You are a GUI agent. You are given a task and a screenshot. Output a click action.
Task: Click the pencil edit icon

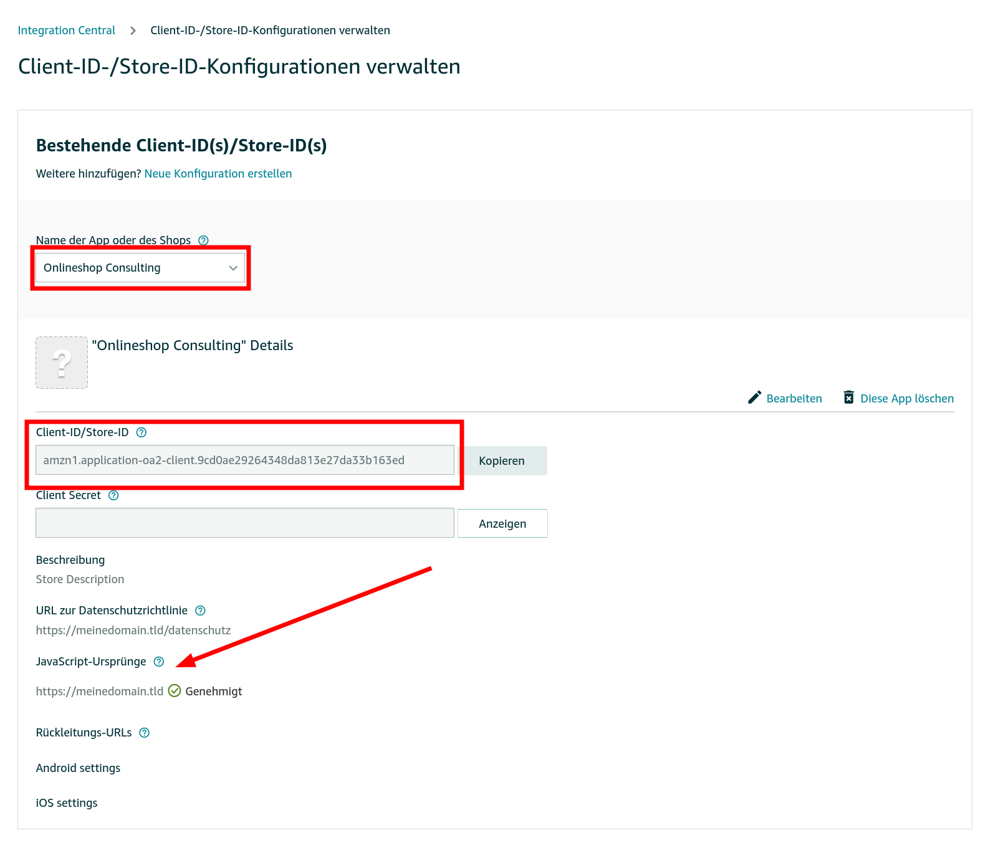[754, 398]
